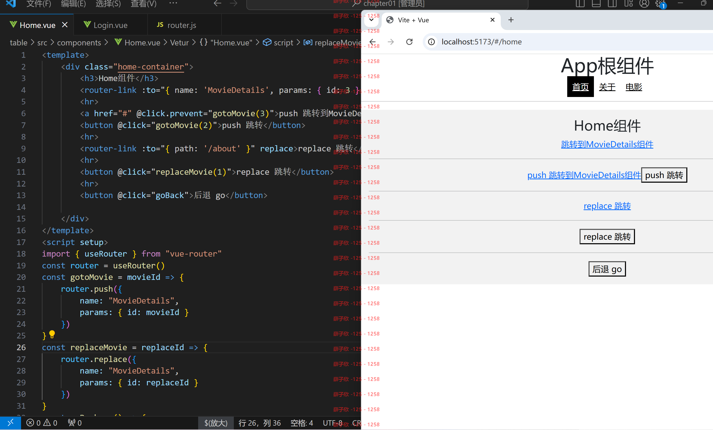The height and width of the screenshot is (430, 713).
Task: Open the errors and warnings status item
Action: coord(42,423)
